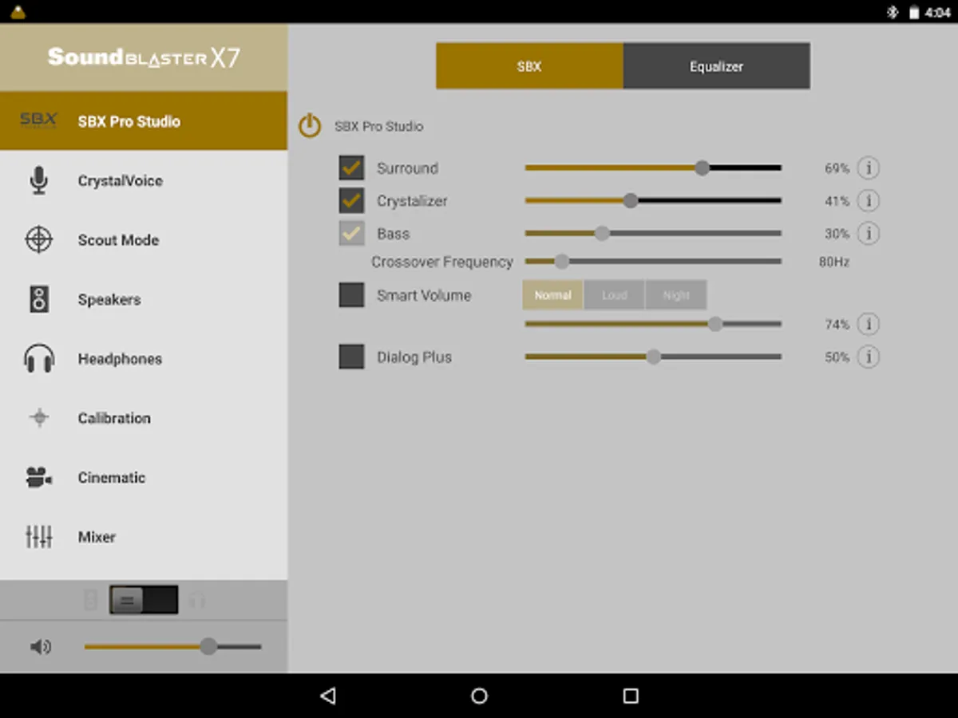Enable the Dialog Plus checkbox
Viewport: 958px width, 718px height.
click(351, 357)
